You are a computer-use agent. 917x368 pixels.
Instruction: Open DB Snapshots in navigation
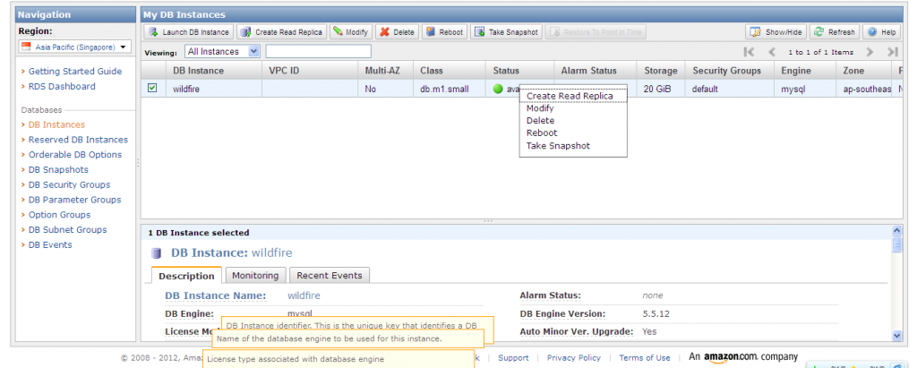(58, 169)
